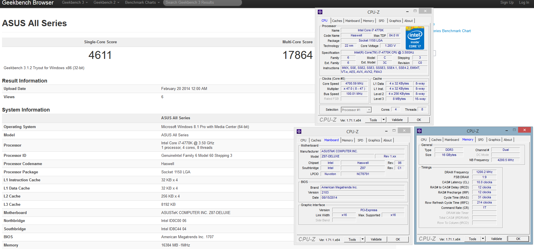Screen dimensions: 534x249
Task: Select CPU tab in Memory window
Action: (x=424, y=140)
